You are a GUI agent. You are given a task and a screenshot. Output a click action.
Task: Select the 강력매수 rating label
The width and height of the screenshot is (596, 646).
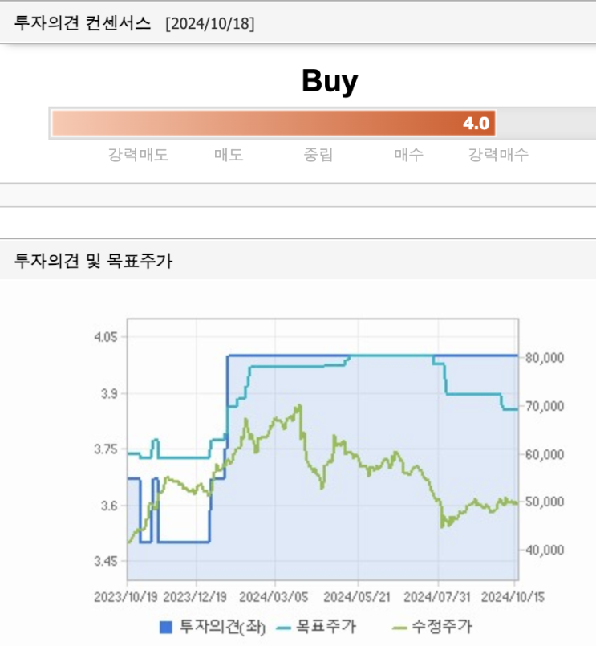pyautogui.click(x=498, y=155)
